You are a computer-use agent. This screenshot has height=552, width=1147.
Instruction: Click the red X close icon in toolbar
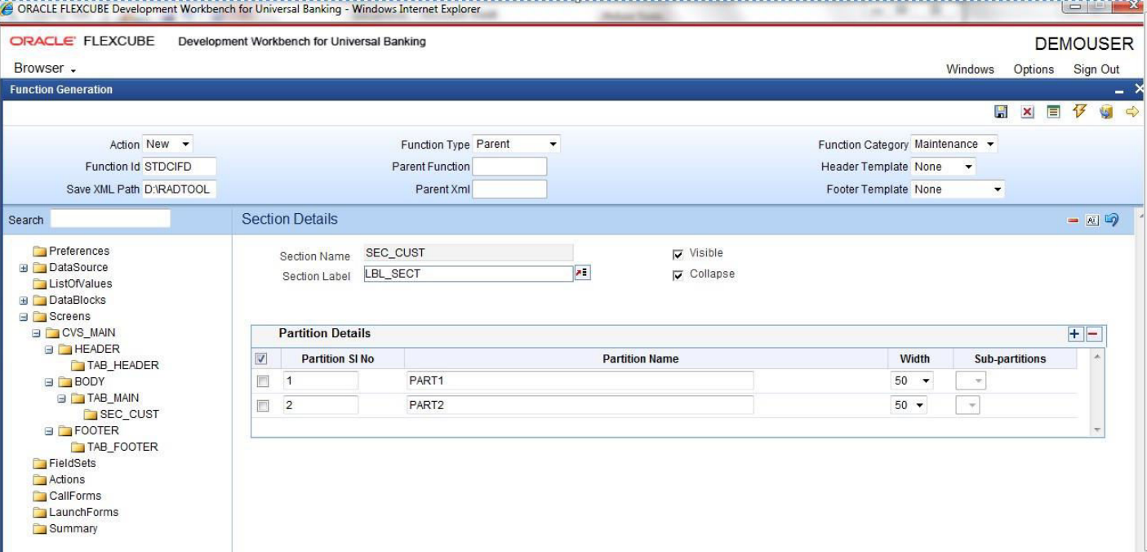click(1027, 113)
